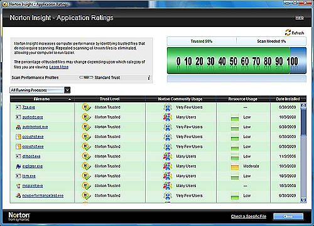This screenshot has width=314, height=226.
Task: Click the Low resource meter for dllhost.exe
Action: click(235, 156)
